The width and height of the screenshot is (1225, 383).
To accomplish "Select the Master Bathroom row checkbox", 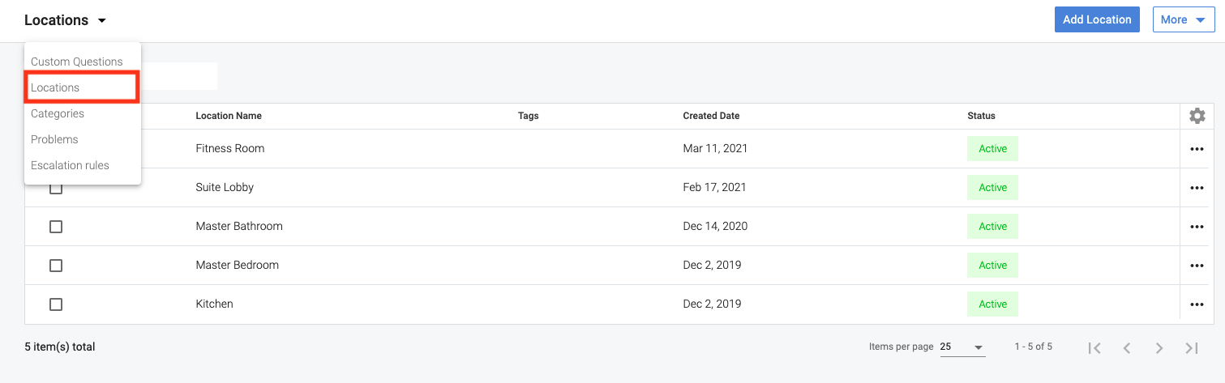I will [56, 227].
